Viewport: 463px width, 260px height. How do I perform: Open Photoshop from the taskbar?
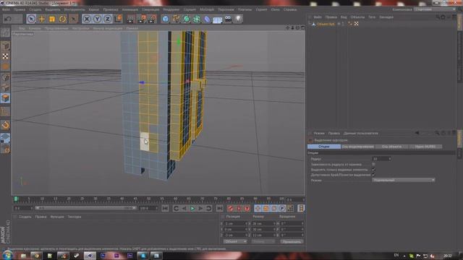103,256
